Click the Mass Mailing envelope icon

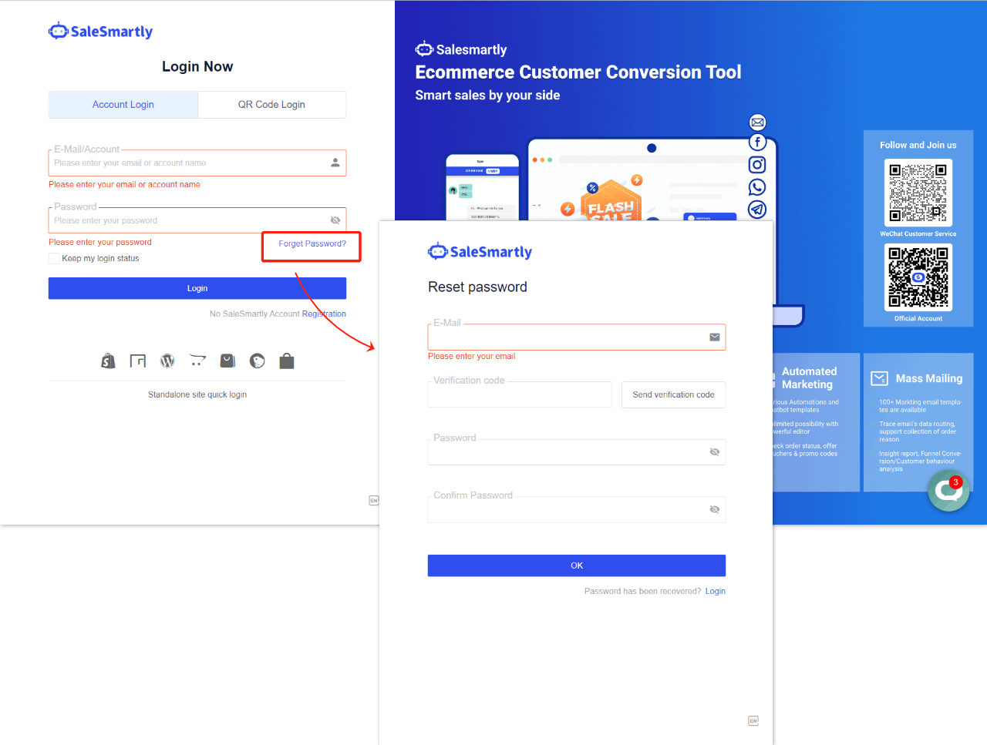[x=880, y=378]
